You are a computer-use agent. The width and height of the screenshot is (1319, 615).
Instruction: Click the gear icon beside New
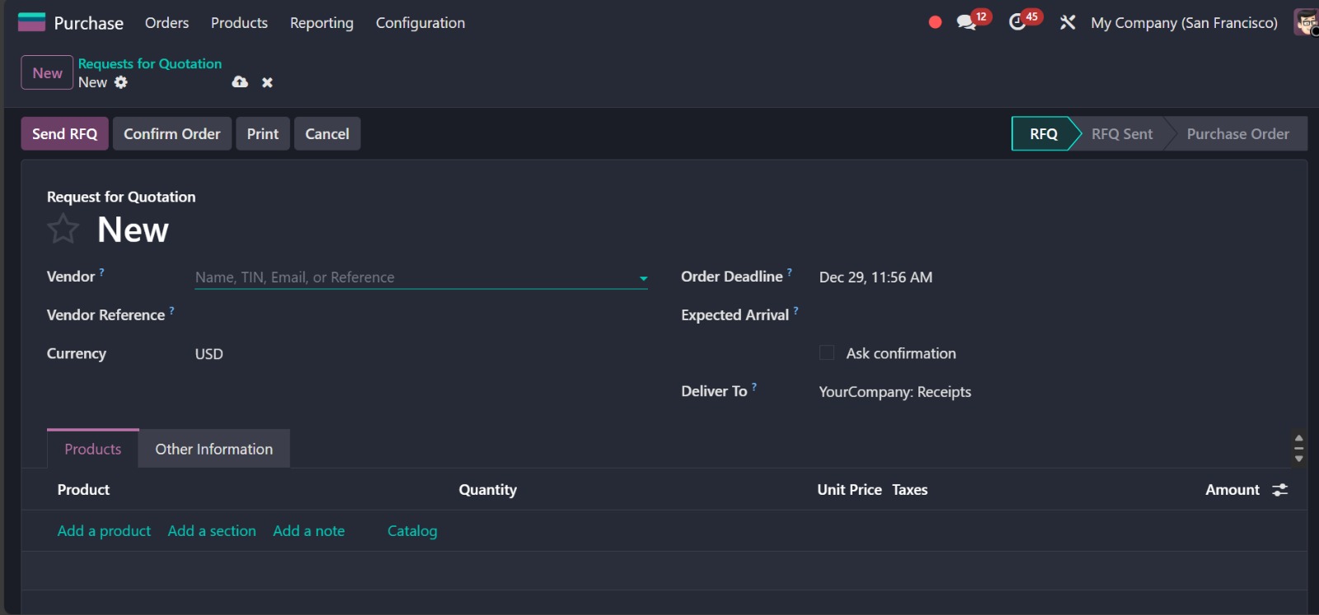(121, 82)
